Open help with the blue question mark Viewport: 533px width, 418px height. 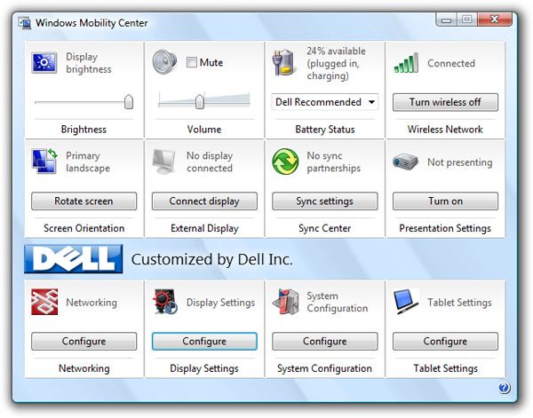(x=504, y=388)
